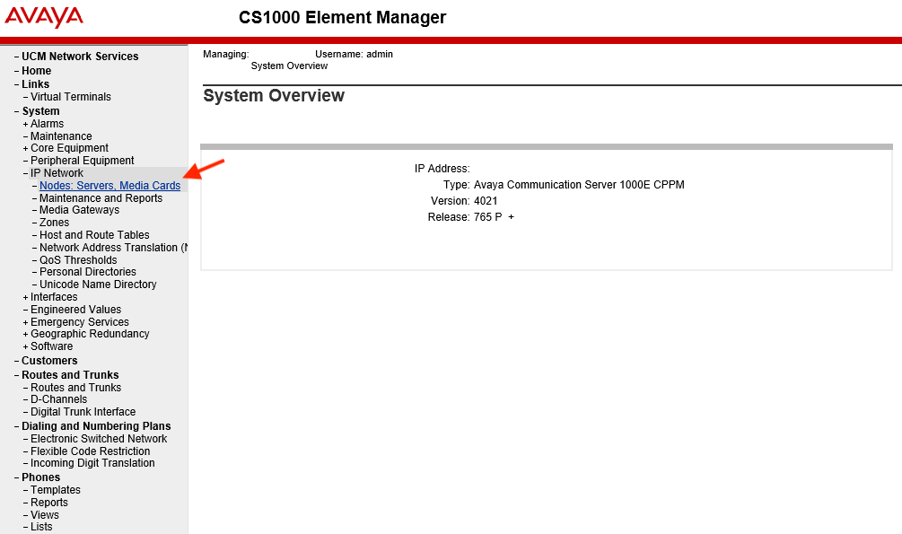Open Reports under Phones
Image resolution: width=902 pixels, height=534 pixels.
(48, 503)
